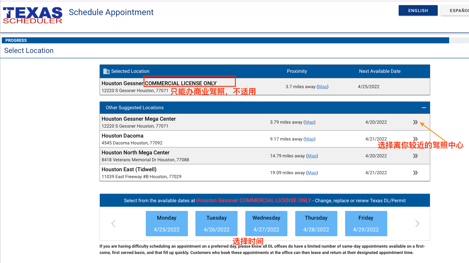Viewport: 469px width, 263px height.
Task: Click address 8418 Veterans Memorial Dr Houston
Action: 145,160
